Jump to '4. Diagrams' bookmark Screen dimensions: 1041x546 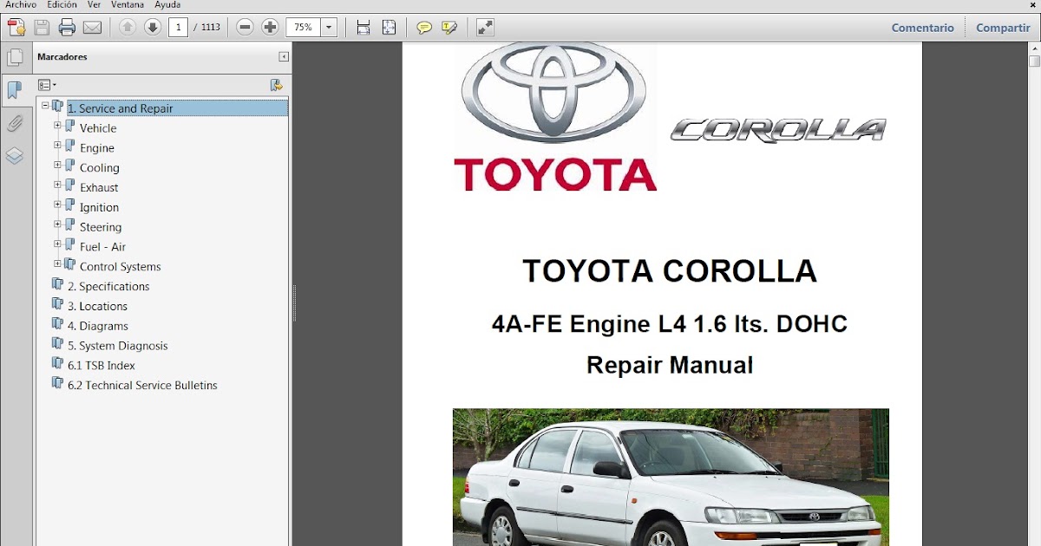(98, 326)
